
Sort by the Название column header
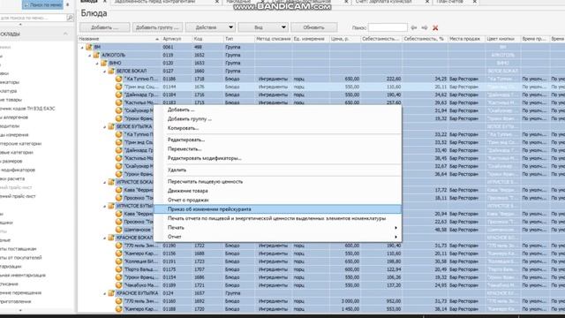(119, 39)
